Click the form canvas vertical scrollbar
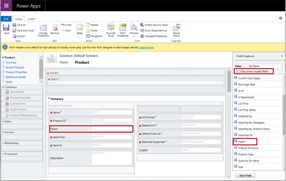The width and height of the screenshot is (286, 181). tap(229, 81)
